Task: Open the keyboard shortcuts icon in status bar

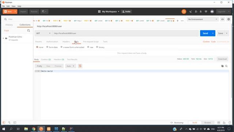Action: pos(224,122)
